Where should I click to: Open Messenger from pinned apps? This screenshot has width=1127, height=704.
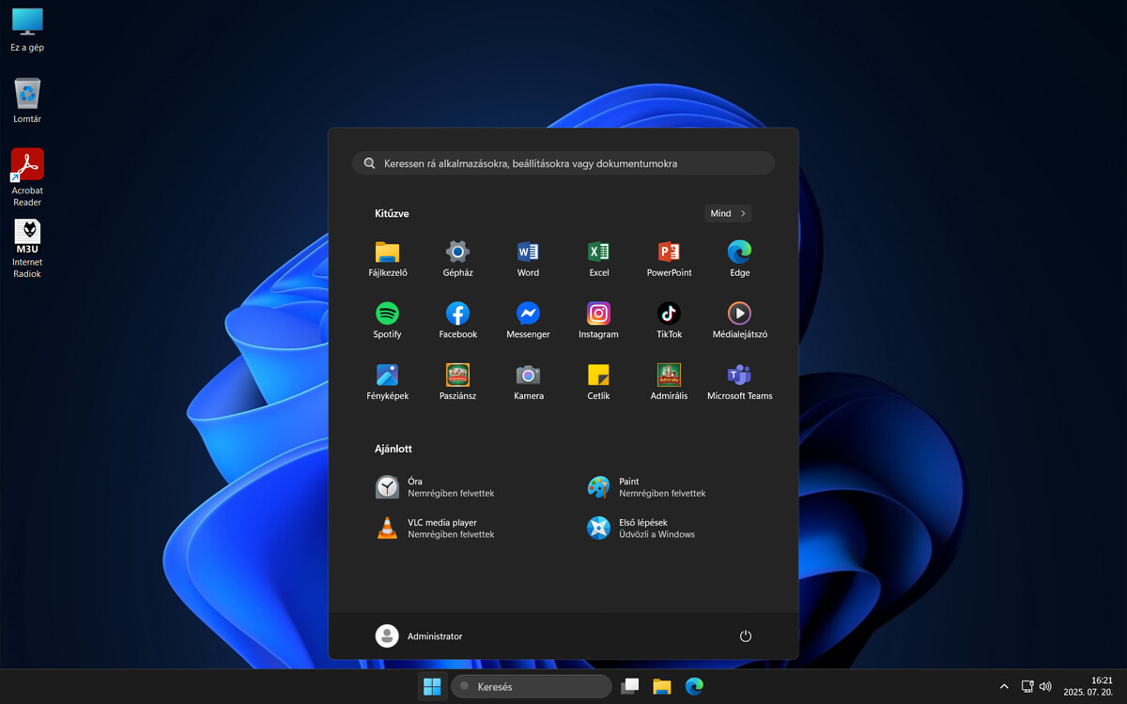click(528, 321)
